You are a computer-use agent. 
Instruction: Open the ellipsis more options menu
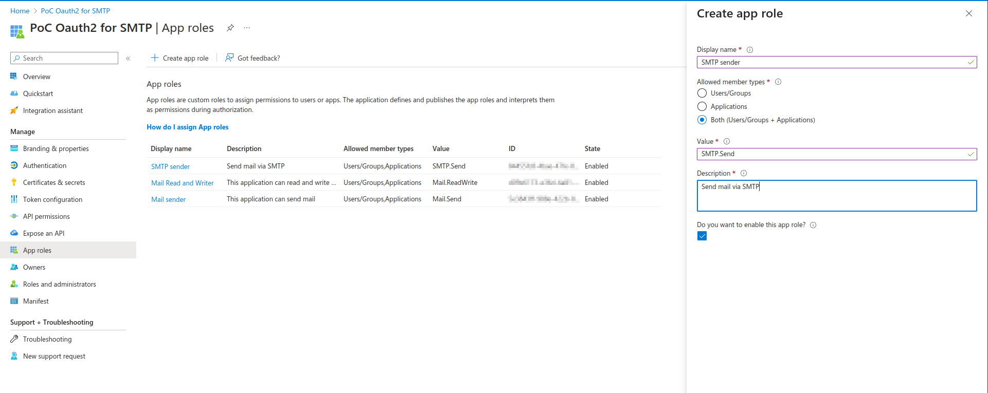pyautogui.click(x=247, y=28)
